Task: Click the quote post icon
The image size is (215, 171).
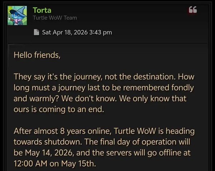Action: coord(193,10)
